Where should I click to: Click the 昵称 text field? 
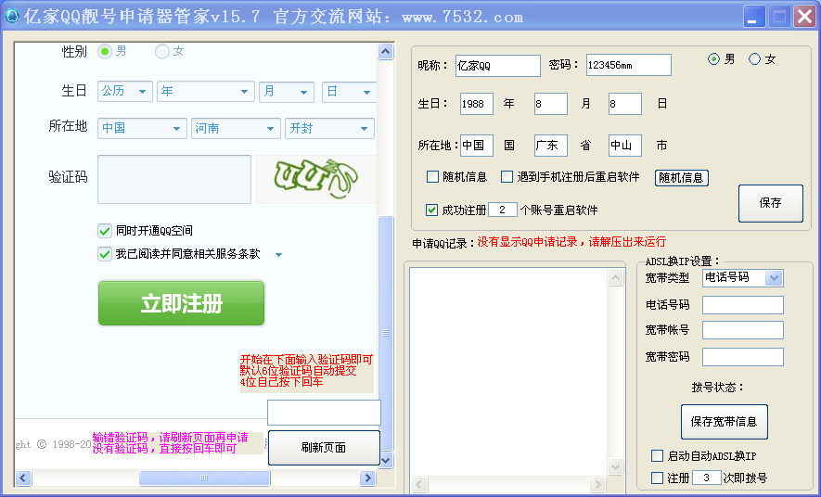click(497, 65)
